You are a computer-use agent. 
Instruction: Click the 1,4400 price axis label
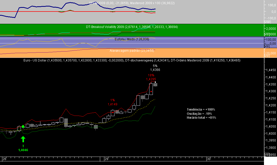click(x=271, y=77)
